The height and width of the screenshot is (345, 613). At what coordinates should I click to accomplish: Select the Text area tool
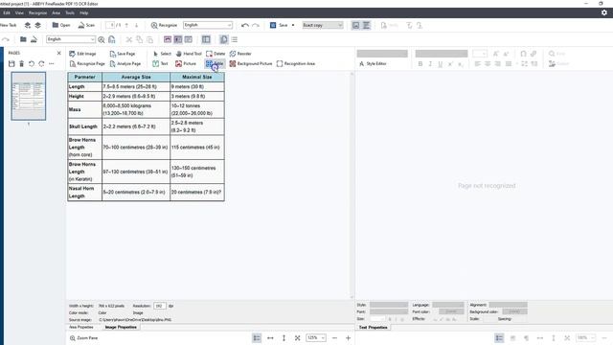160,63
